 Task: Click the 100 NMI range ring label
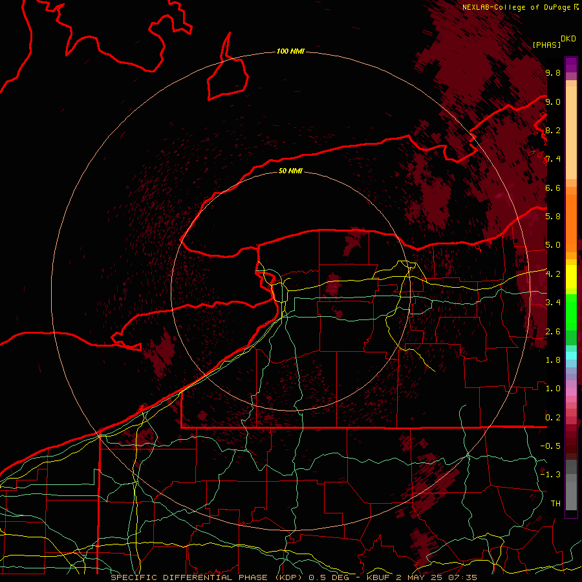click(x=290, y=51)
